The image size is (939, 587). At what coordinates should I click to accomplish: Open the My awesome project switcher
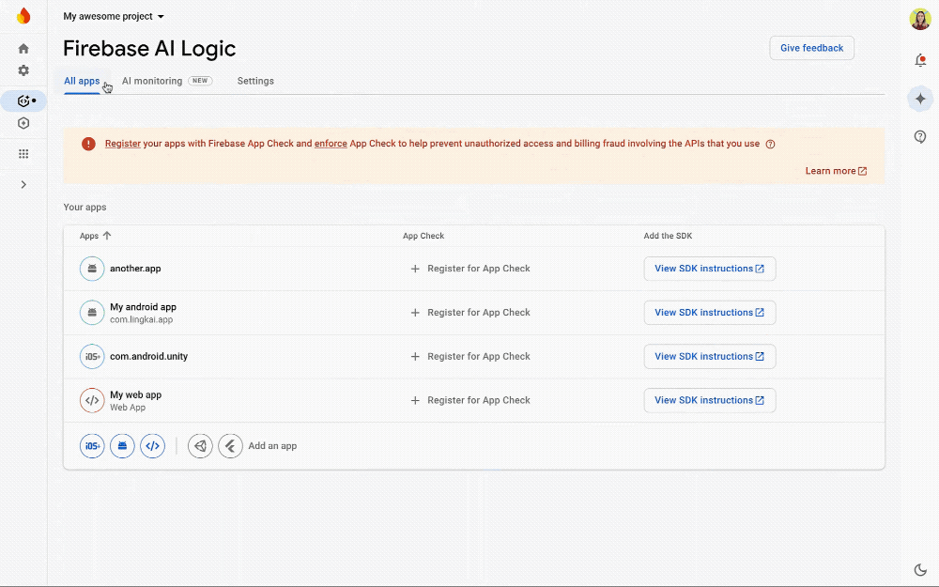tap(113, 16)
